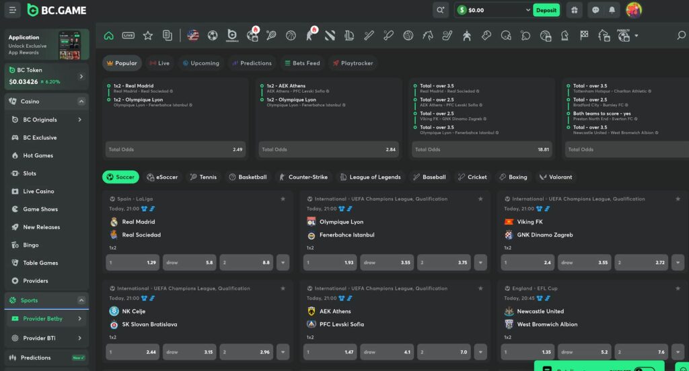Collapse the Sports sidebar section
Viewport: 689px width, 371px height.
tap(81, 300)
